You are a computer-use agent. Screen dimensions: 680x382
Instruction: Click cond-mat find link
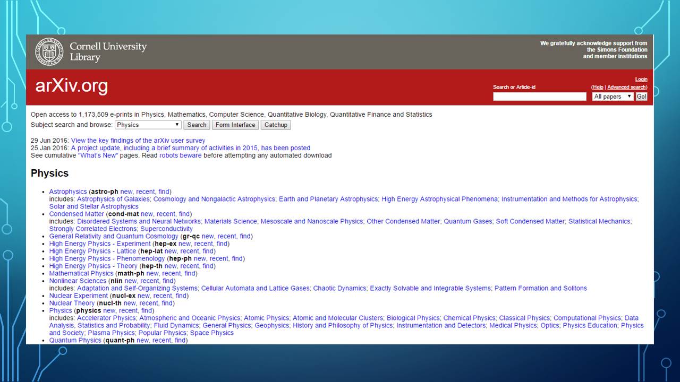[x=184, y=214]
